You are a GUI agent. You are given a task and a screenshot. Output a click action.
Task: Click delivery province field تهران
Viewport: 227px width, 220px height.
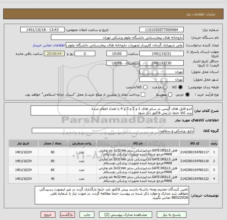point(162,71)
